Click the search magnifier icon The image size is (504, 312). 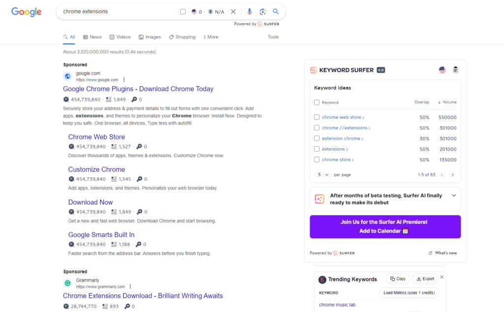coord(276,11)
